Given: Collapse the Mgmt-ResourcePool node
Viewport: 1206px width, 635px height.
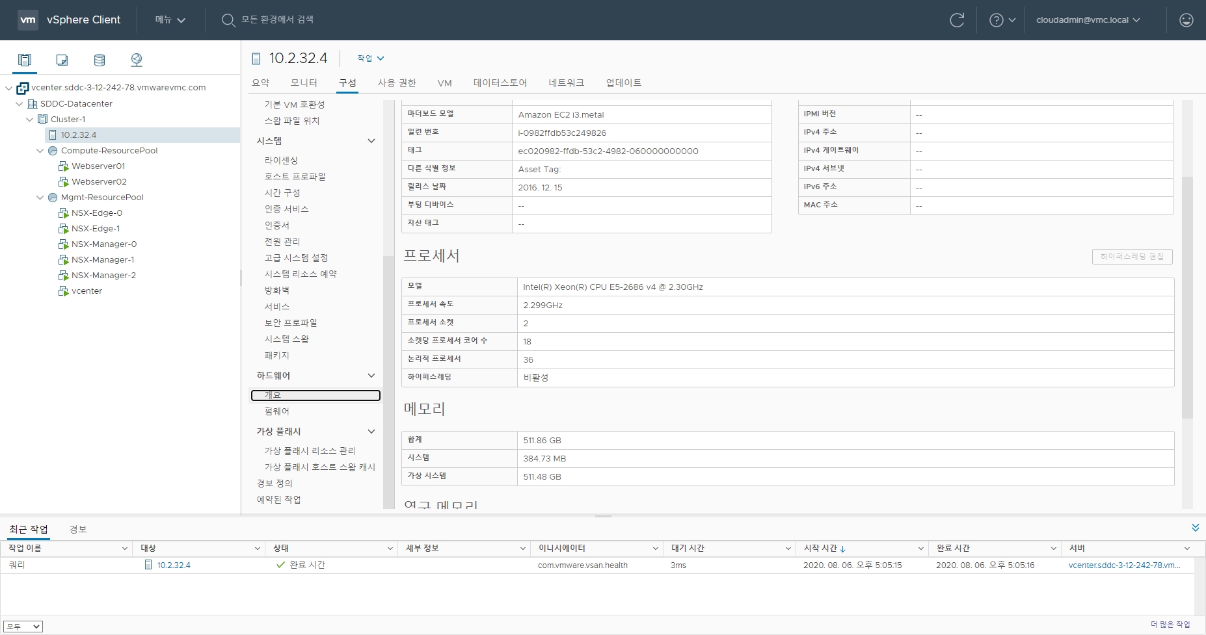Looking at the screenshot, I should (x=40, y=198).
